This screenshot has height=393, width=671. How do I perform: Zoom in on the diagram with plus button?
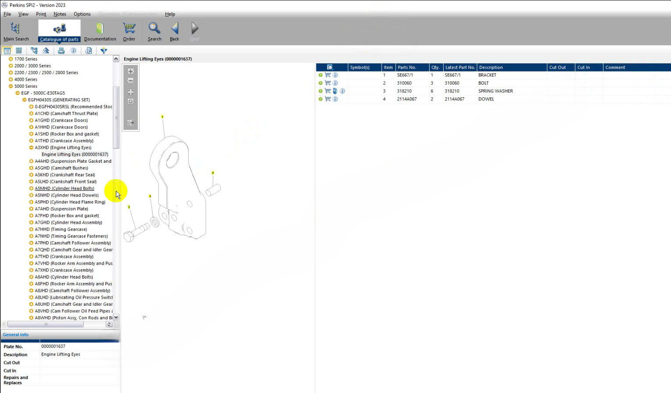130,71
